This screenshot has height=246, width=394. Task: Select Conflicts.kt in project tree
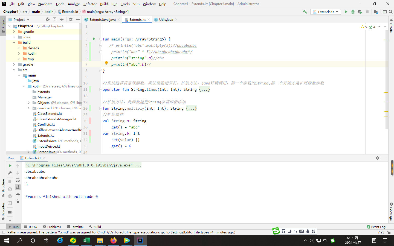[46, 124]
